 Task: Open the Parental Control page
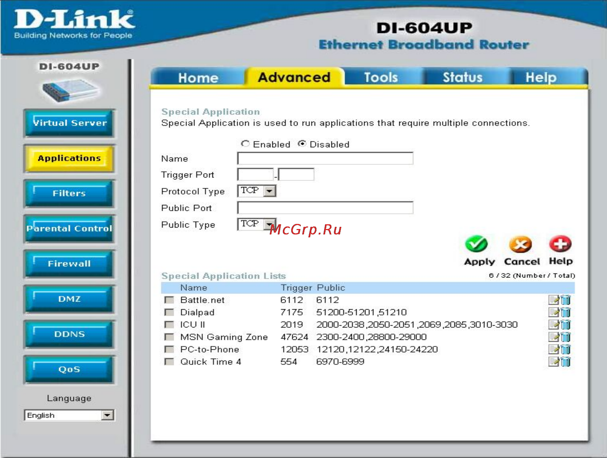click(69, 229)
